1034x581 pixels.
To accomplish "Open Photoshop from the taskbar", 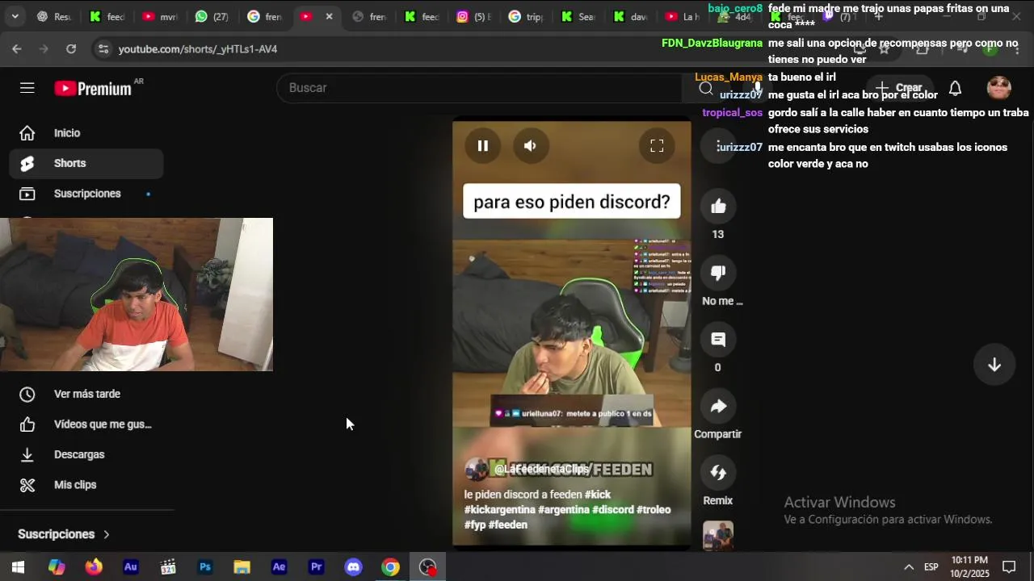I will tap(205, 567).
